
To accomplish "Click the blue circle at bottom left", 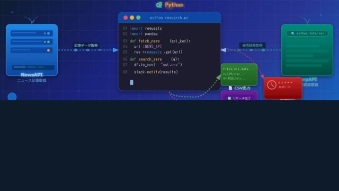I will [12, 97].
